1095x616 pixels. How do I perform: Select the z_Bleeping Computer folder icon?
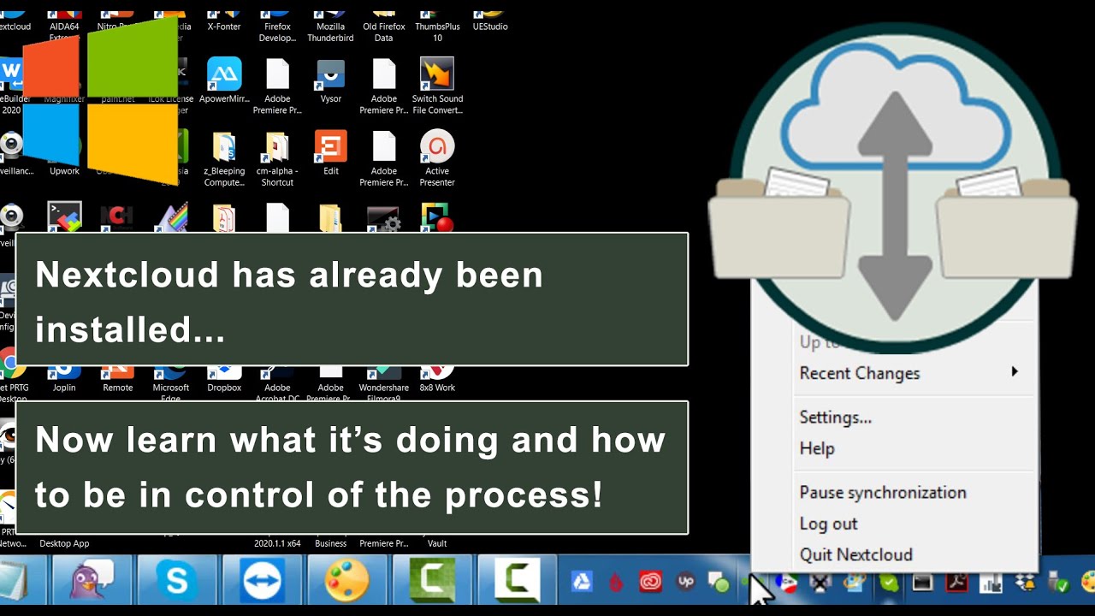click(x=224, y=147)
